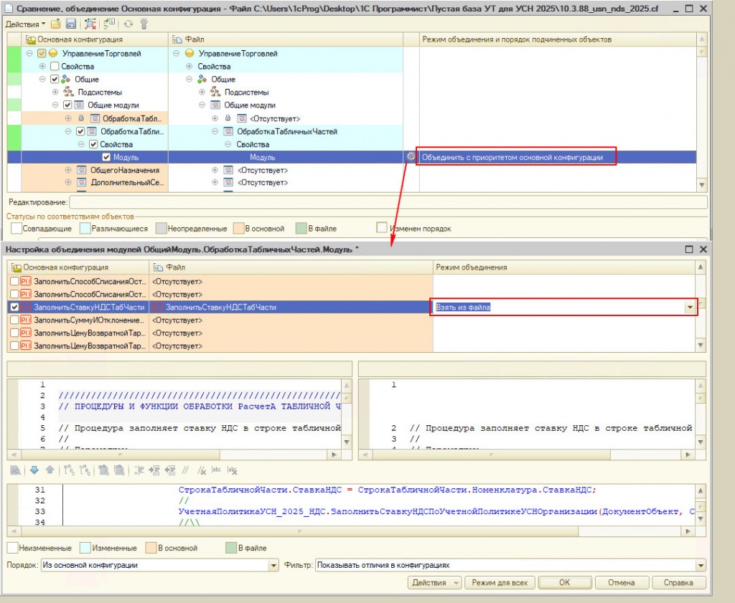
Task: Click the open-folder icon next to Действия
Action: [56, 24]
